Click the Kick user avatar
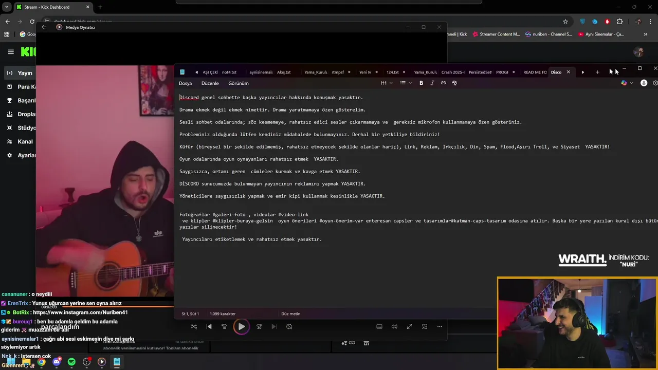 pos(638,52)
